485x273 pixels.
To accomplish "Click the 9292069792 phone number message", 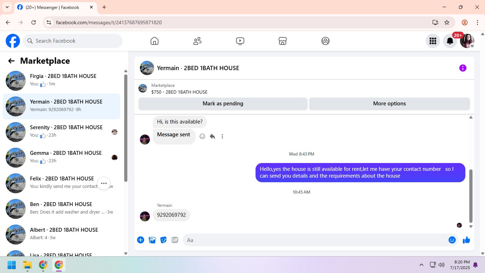I will [172, 215].
